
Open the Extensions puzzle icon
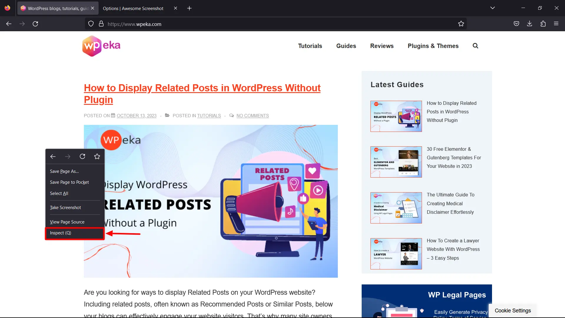[x=543, y=24]
